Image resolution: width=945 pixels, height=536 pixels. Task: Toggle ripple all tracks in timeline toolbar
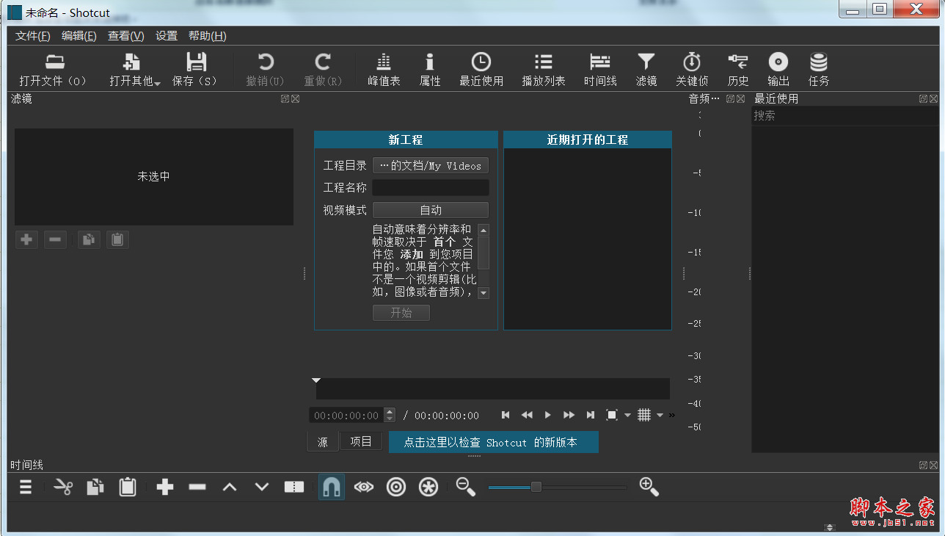[x=428, y=487]
